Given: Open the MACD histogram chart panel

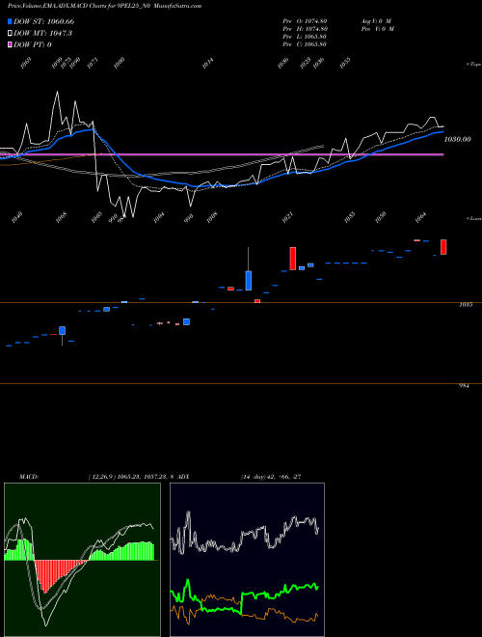Looking at the screenshot, I should 82,560.
